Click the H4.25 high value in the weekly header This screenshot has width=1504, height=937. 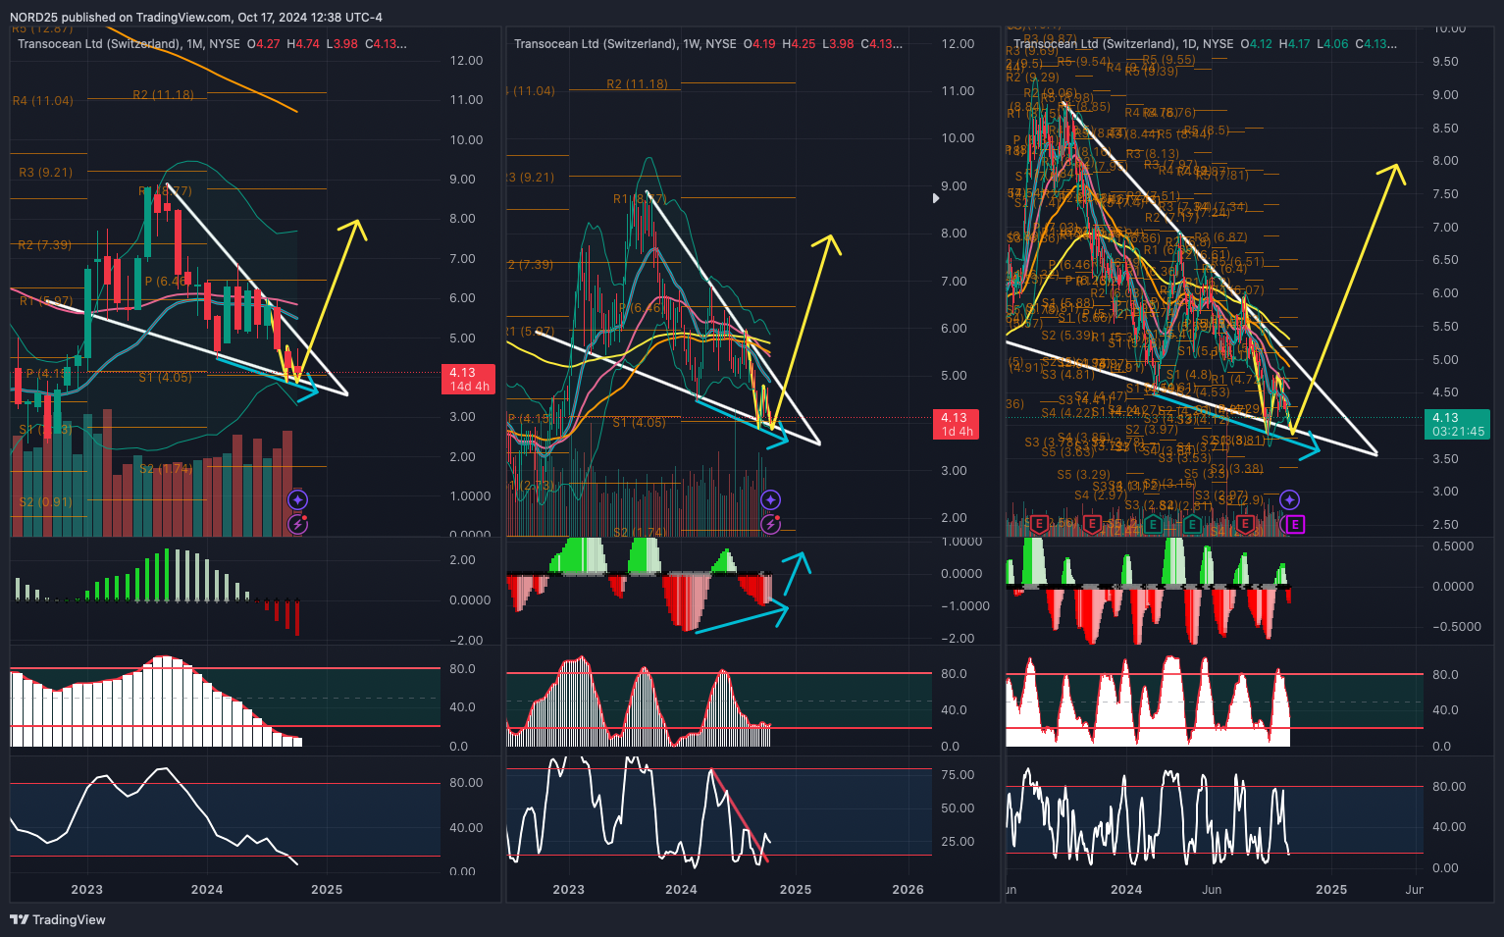(799, 44)
